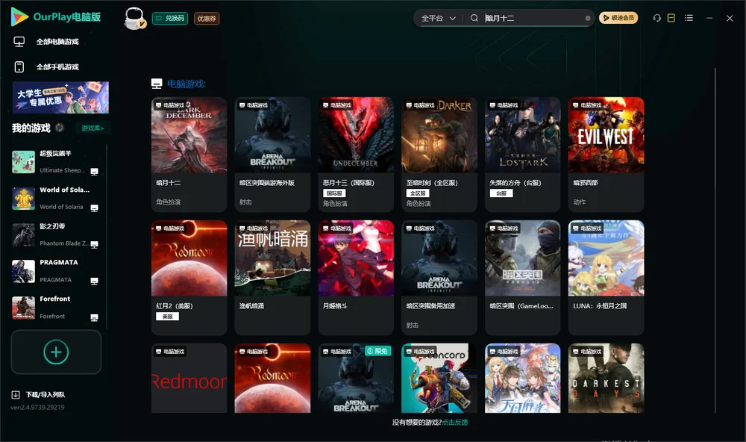
Task: Open the 游戏库> library link
Action: coord(93,128)
